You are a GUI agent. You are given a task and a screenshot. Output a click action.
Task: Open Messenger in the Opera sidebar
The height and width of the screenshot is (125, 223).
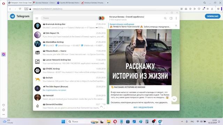pos(3,54)
